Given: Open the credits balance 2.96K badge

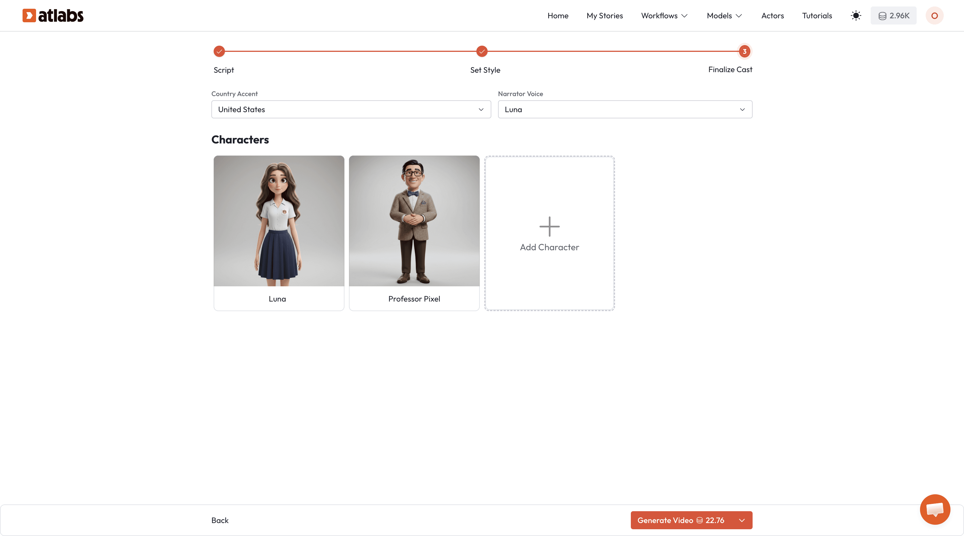Looking at the screenshot, I should tap(893, 16).
